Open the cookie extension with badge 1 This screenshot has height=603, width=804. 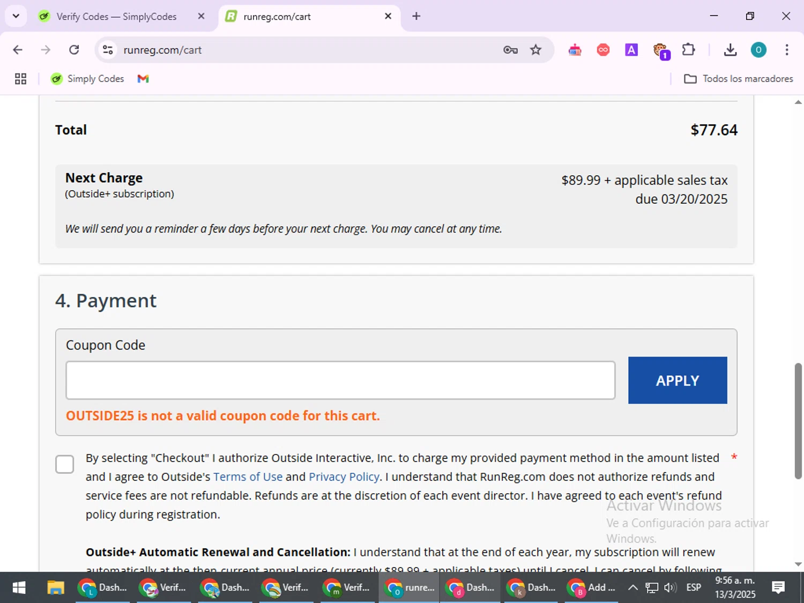point(661,51)
